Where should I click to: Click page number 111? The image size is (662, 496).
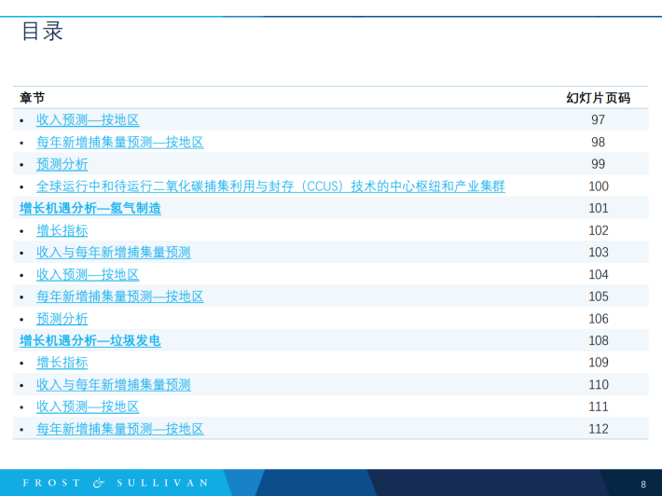click(599, 406)
